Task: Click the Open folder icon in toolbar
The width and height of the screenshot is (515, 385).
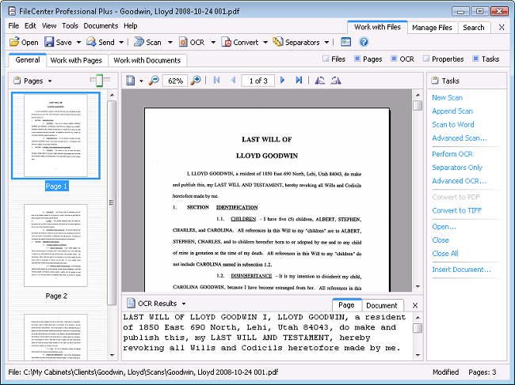Action: coord(14,42)
